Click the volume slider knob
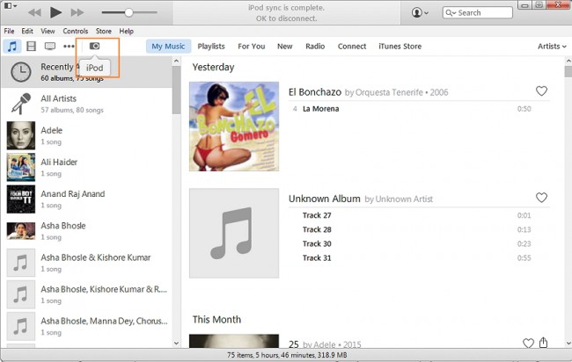 coord(128,13)
